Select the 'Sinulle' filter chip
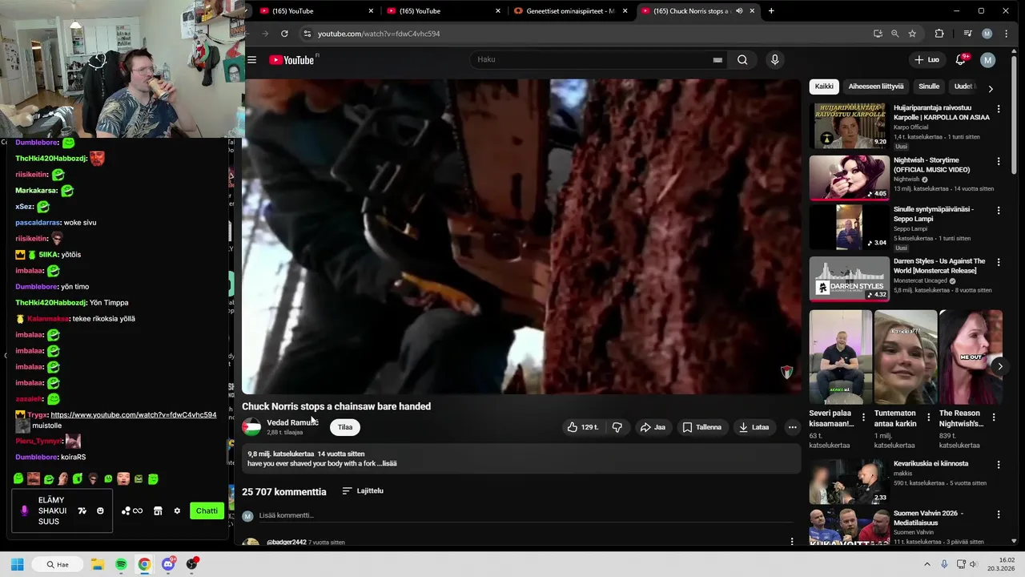 [x=929, y=87]
